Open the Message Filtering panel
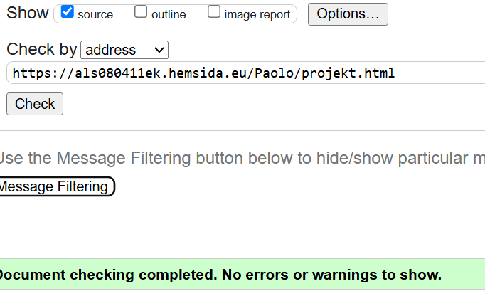 [54, 186]
